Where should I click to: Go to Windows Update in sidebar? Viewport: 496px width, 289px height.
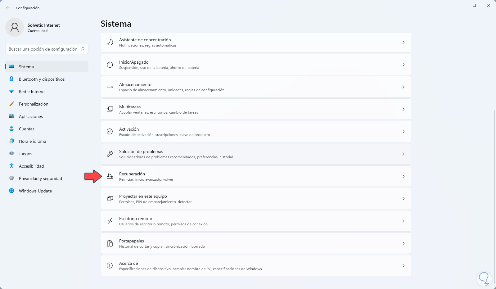35,191
